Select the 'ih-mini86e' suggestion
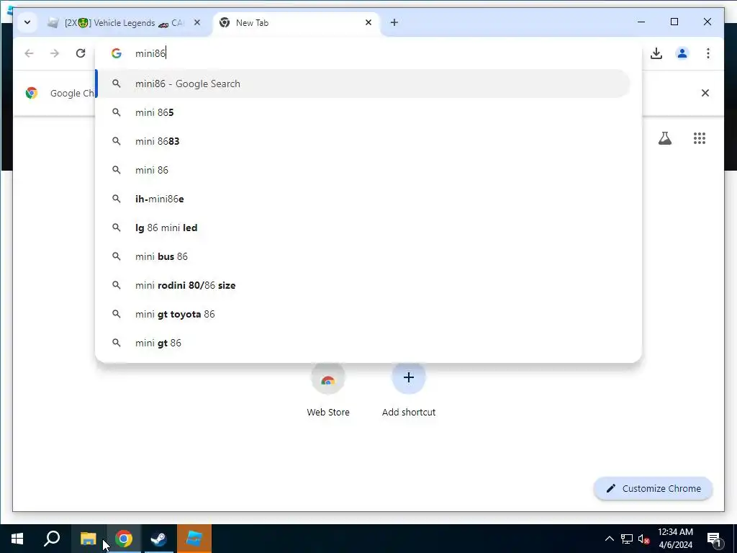The height and width of the screenshot is (553, 737). pos(363,199)
